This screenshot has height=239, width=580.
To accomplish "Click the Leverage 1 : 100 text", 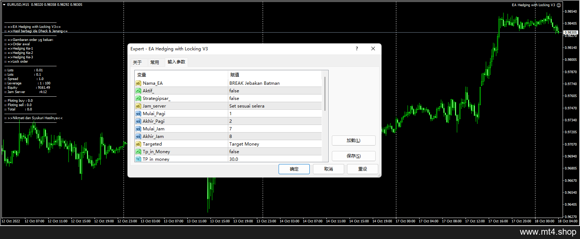I will tap(28, 83).
